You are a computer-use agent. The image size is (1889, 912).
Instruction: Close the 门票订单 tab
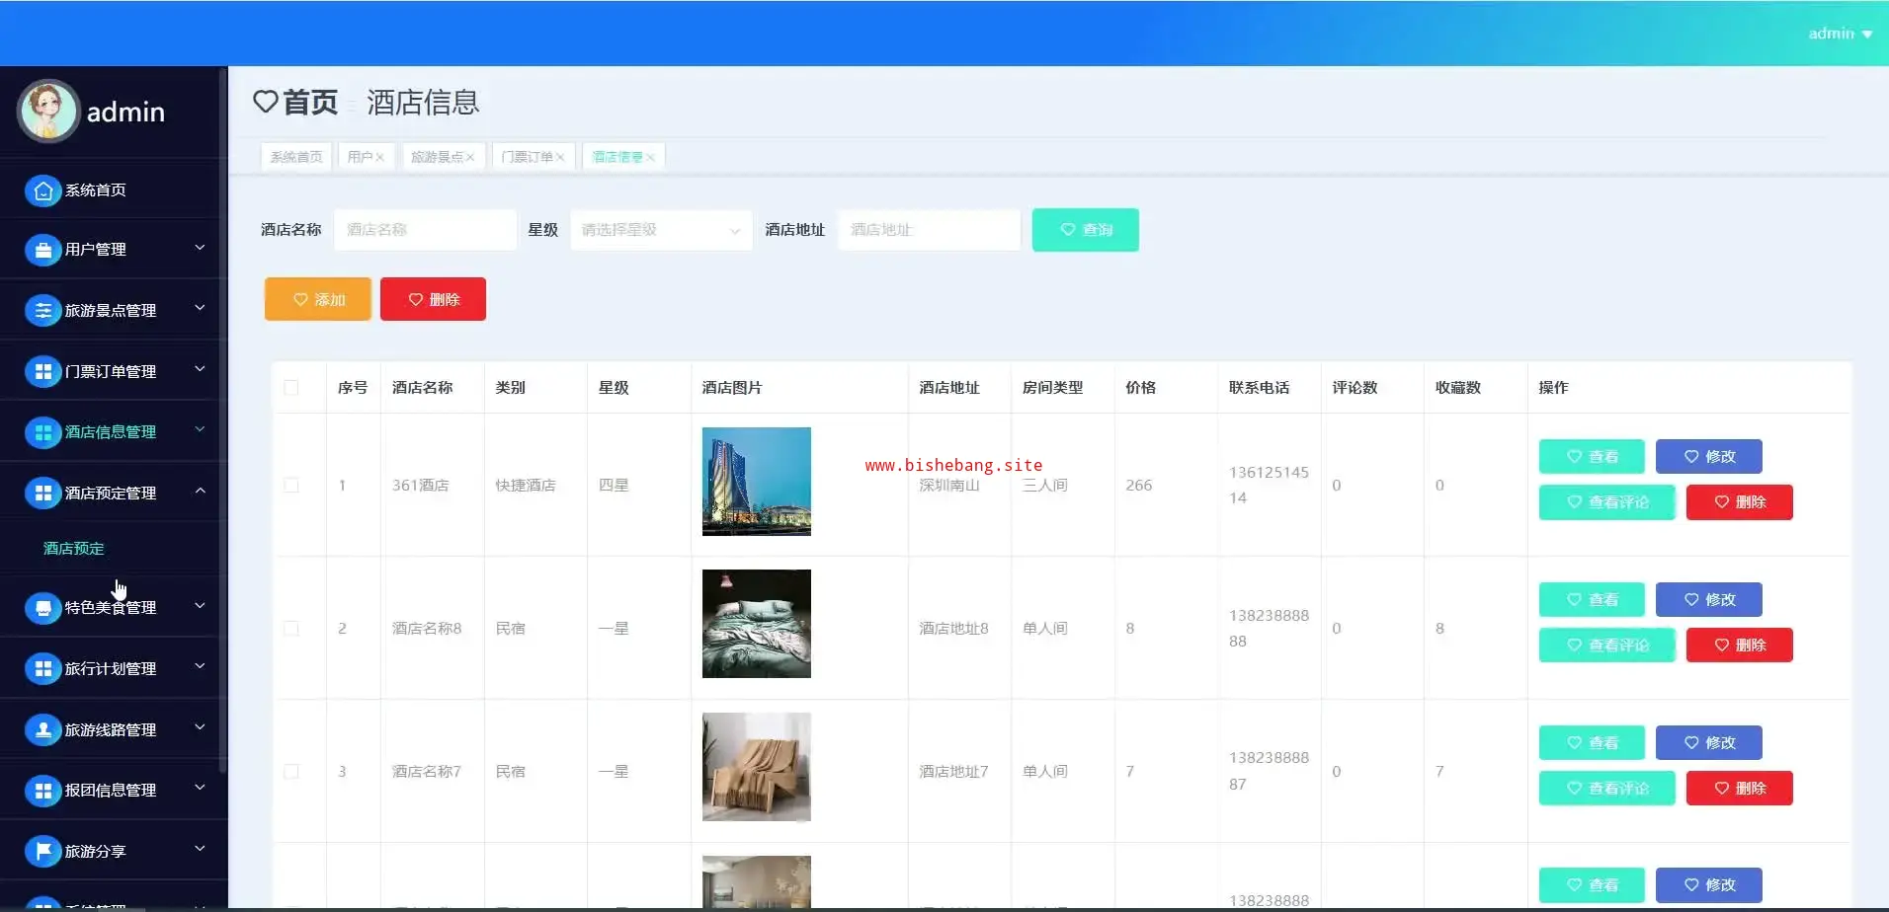[560, 157]
